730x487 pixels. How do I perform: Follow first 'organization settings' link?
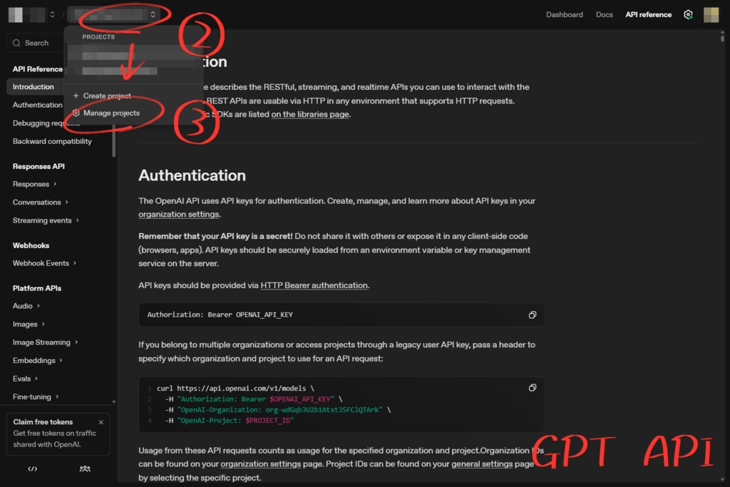click(x=178, y=214)
